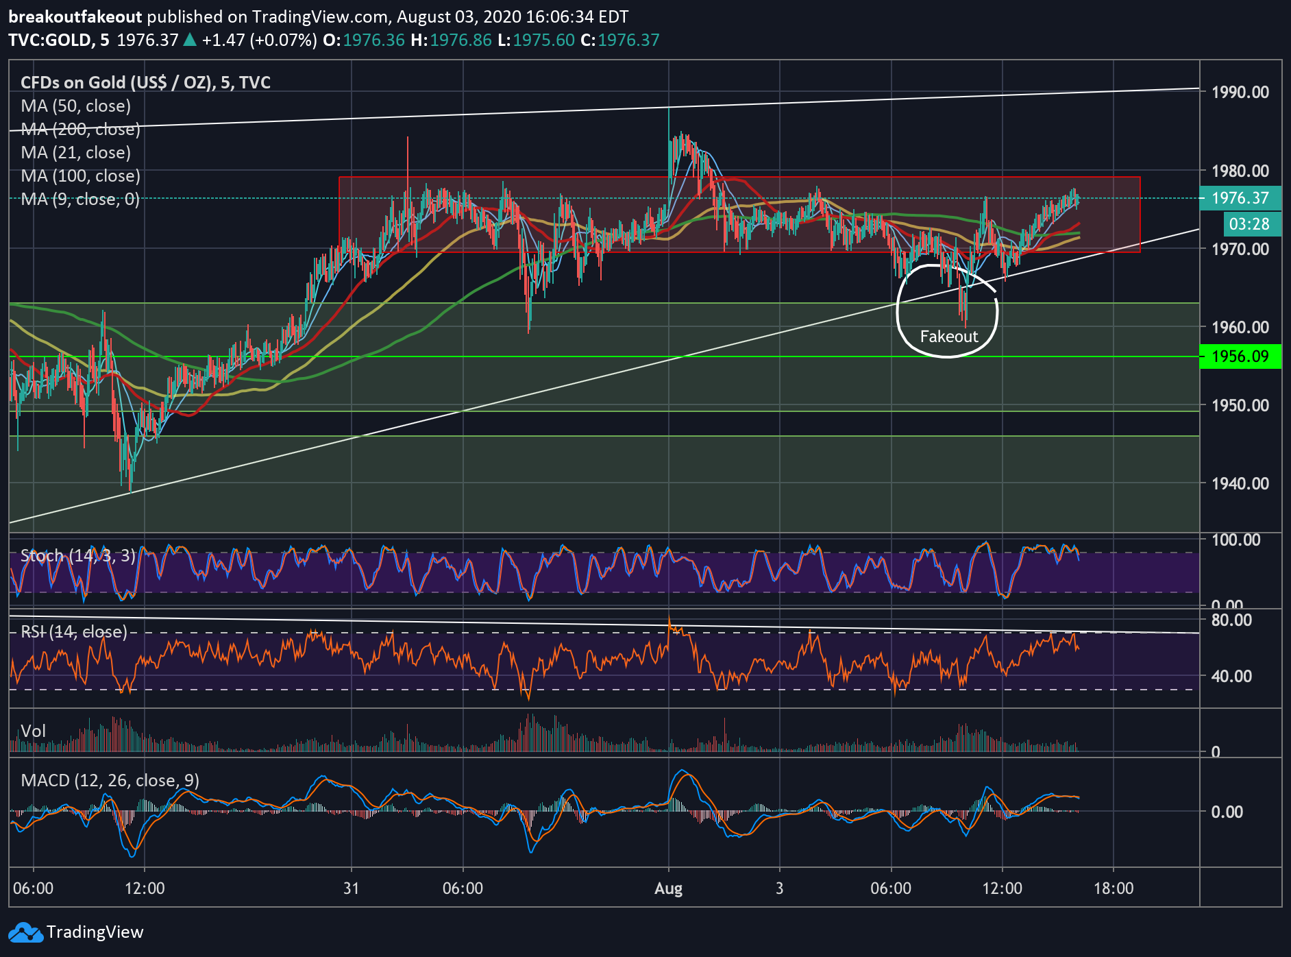Viewport: 1291px width, 957px height.
Task: Click the C:1976.37 close value in header
Action: click(x=619, y=40)
